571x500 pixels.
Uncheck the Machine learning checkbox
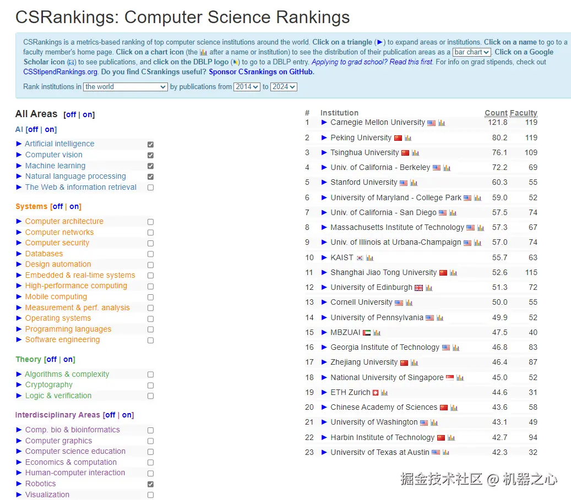click(150, 166)
